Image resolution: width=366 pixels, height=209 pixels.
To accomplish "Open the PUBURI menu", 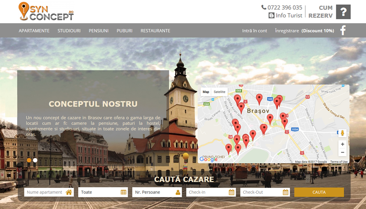I will [x=125, y=30].
